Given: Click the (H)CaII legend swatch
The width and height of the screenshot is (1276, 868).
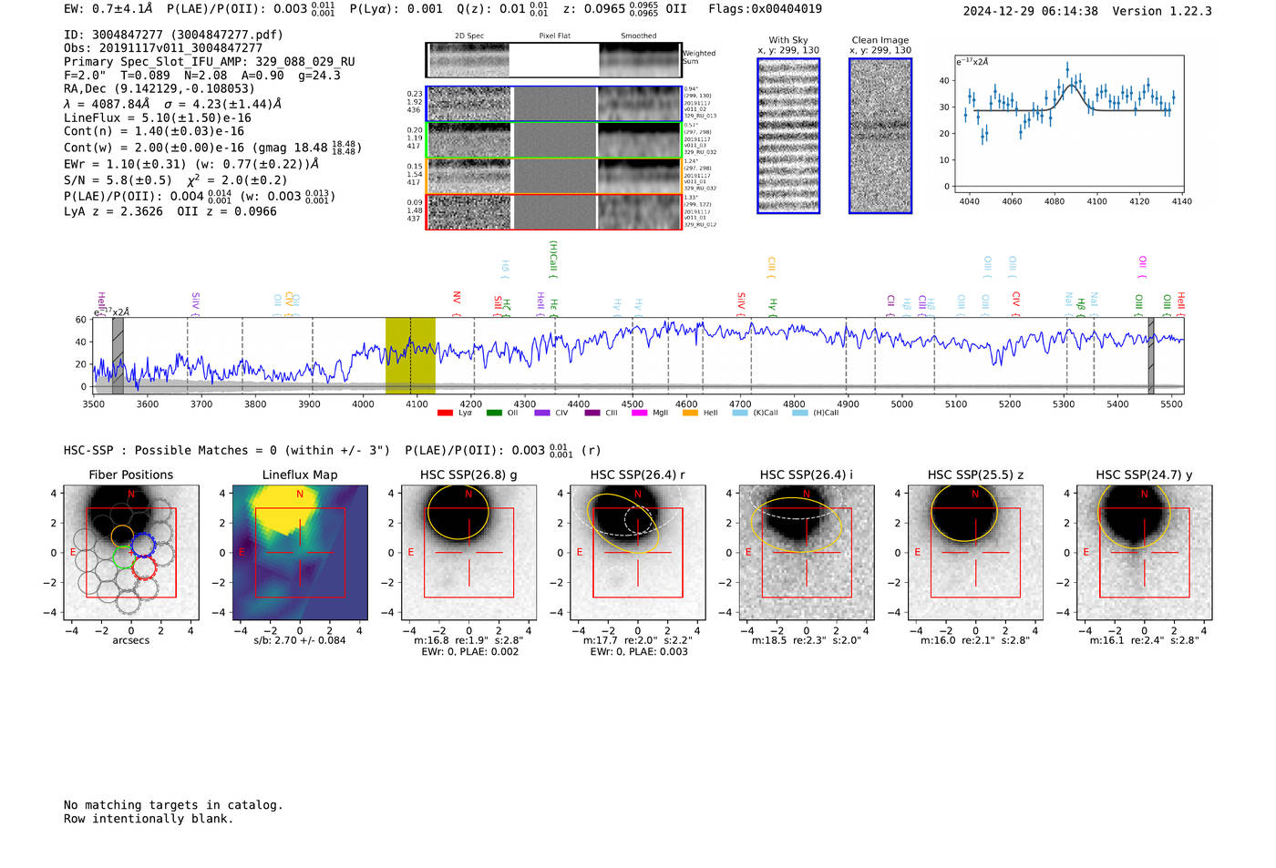Looking at the screenshot, I should click(x=799, y=413).
